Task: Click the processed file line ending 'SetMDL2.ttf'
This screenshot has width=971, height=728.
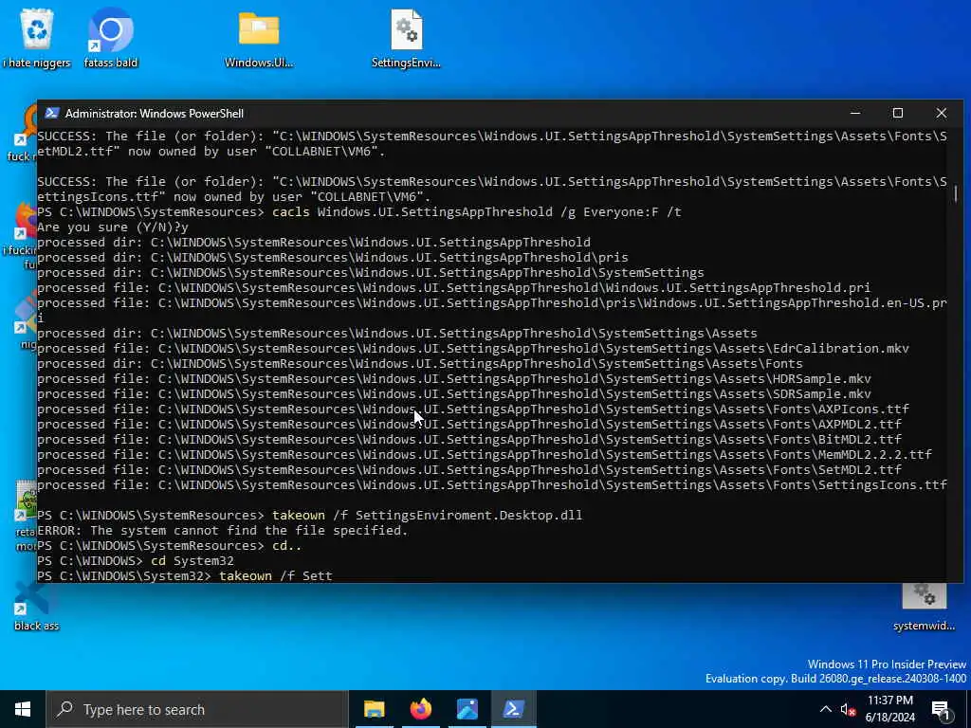Action: [469, 470]
